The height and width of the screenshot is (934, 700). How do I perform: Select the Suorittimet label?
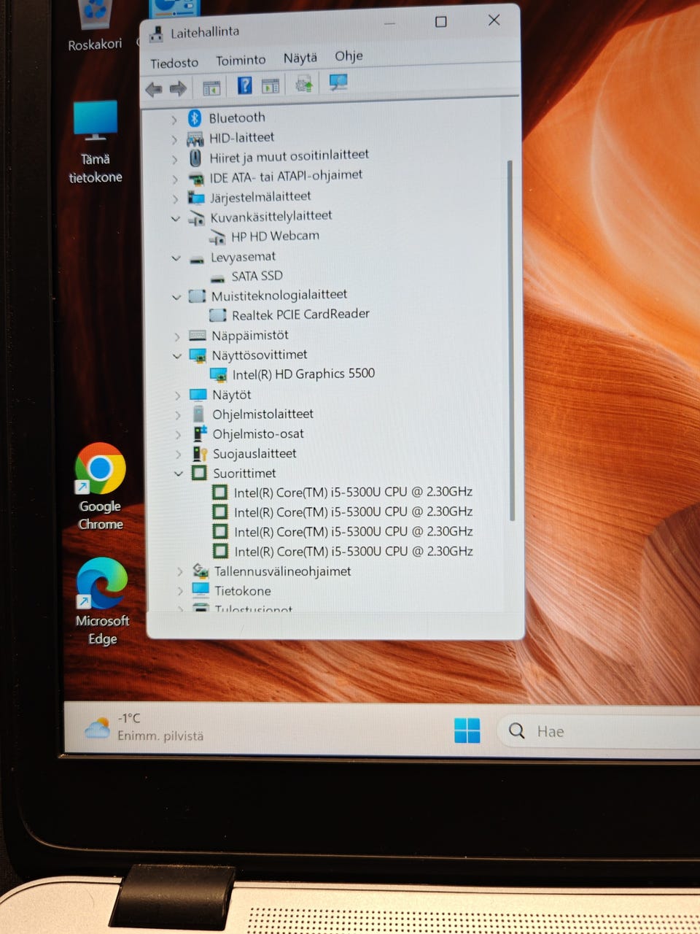(x=244, y=474)
